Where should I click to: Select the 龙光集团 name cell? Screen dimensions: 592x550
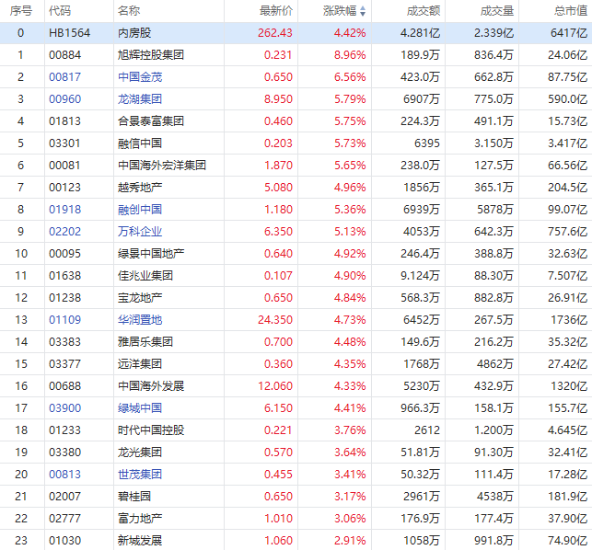(140, 453)
